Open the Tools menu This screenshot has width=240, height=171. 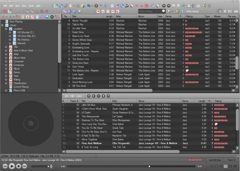point(31,6)
